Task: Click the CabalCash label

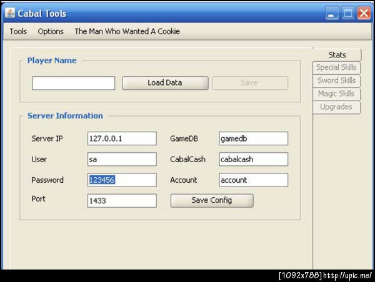Action: coord(187,159)
